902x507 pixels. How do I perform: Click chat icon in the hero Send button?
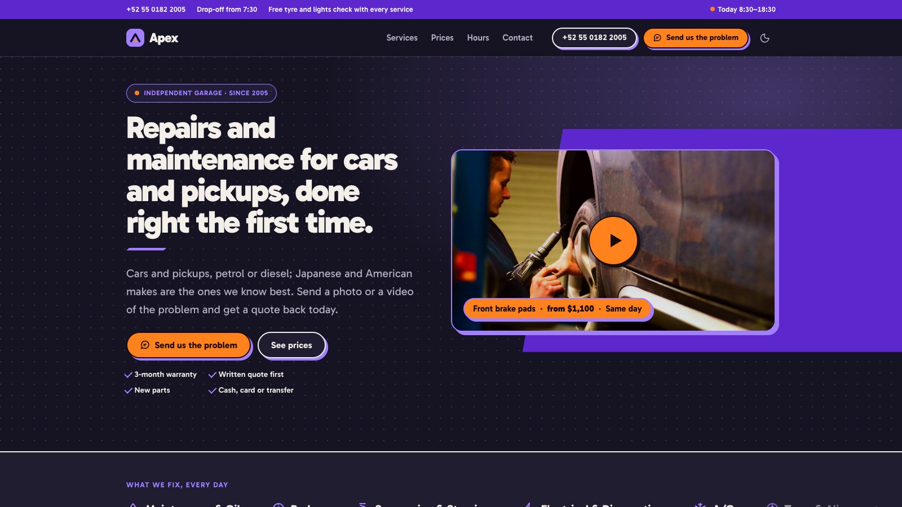[145, 345]
